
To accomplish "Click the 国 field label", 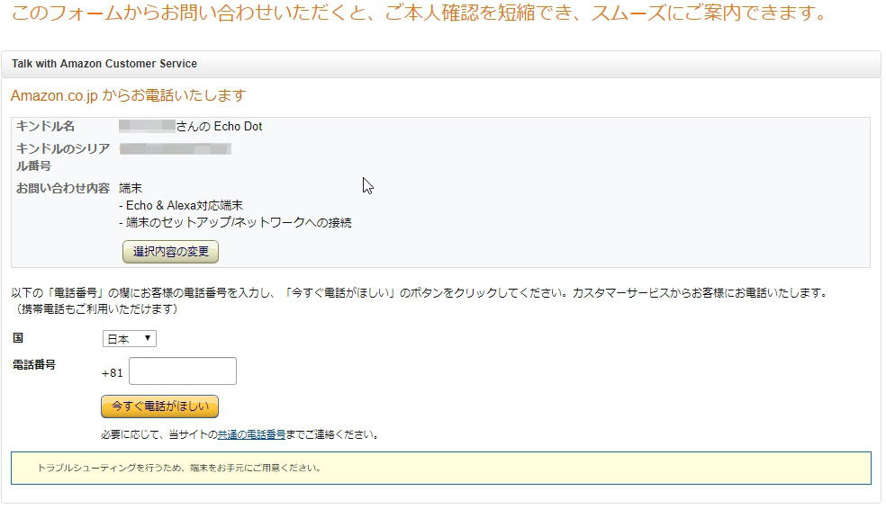I will coord(18,338).
